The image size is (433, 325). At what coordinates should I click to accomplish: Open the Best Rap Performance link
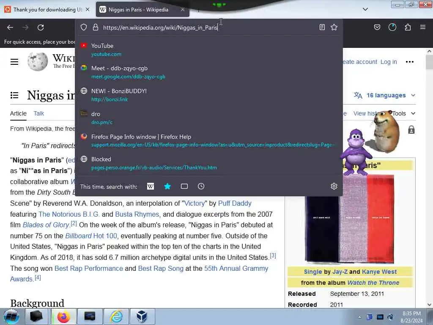(89, 269)
